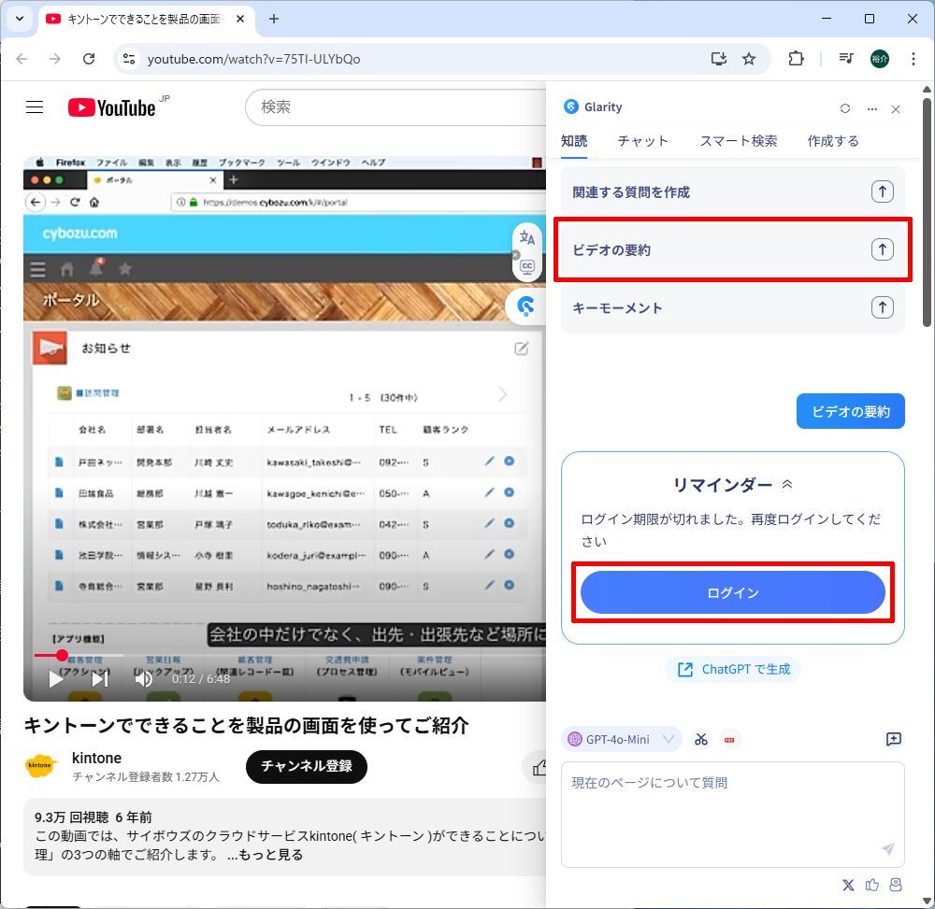Skip to the next video

pyautogui.click(x=100, y=678)
